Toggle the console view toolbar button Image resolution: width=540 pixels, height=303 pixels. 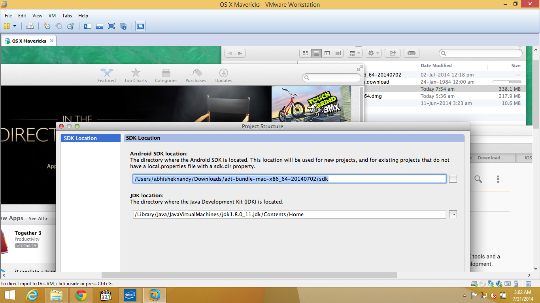pyautogui.click(x=140, y=26)
